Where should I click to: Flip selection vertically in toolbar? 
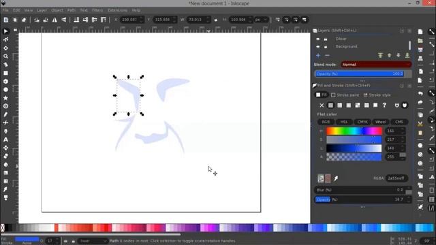(63, 20)
